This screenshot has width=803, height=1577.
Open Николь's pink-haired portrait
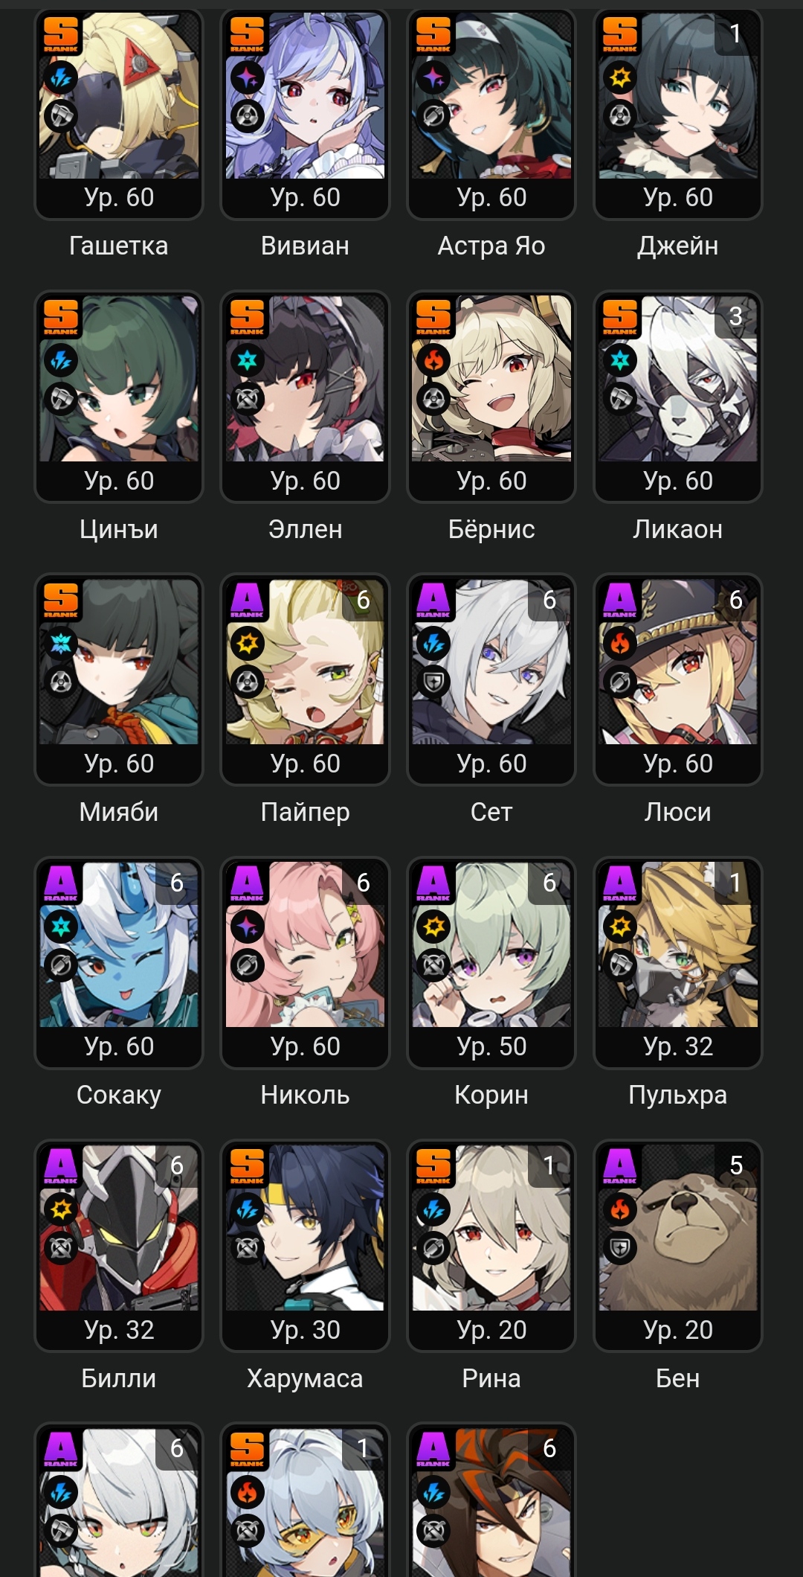pyautogui.click(x=305, y=945)
